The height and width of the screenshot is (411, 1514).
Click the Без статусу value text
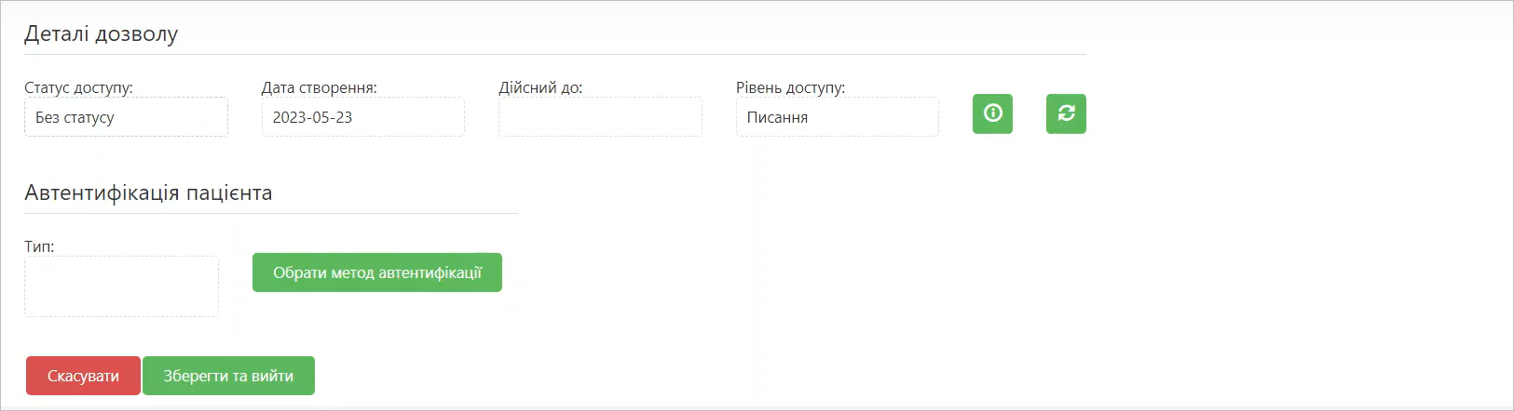coord(75,118)
